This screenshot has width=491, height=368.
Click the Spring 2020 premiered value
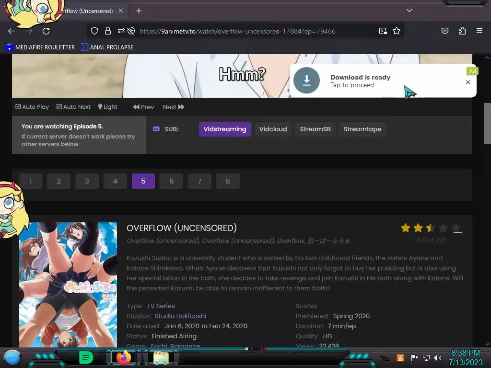coord(351,316)
